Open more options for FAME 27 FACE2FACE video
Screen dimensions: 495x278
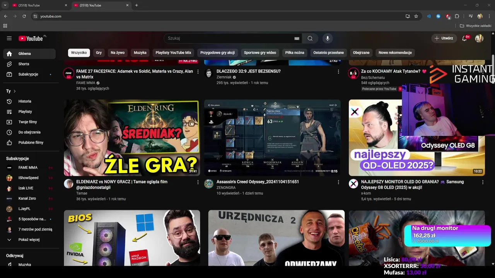pyautogui.click(x=198, y=71)
